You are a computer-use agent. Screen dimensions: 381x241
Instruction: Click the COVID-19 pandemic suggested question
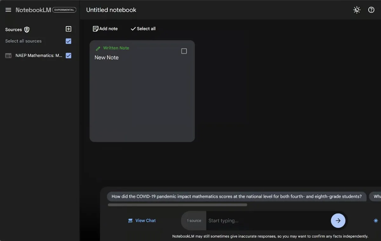(x=237, y=197)
